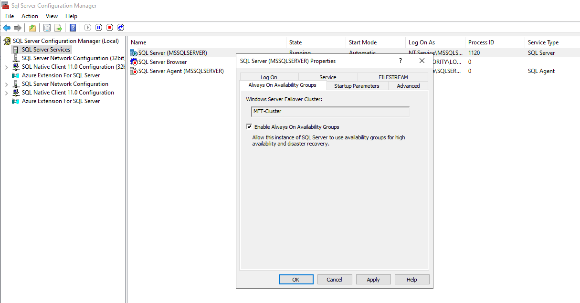Click the SQL Agent service type cell
Viewport: 580px width, 303px height.
click(541, 71)
